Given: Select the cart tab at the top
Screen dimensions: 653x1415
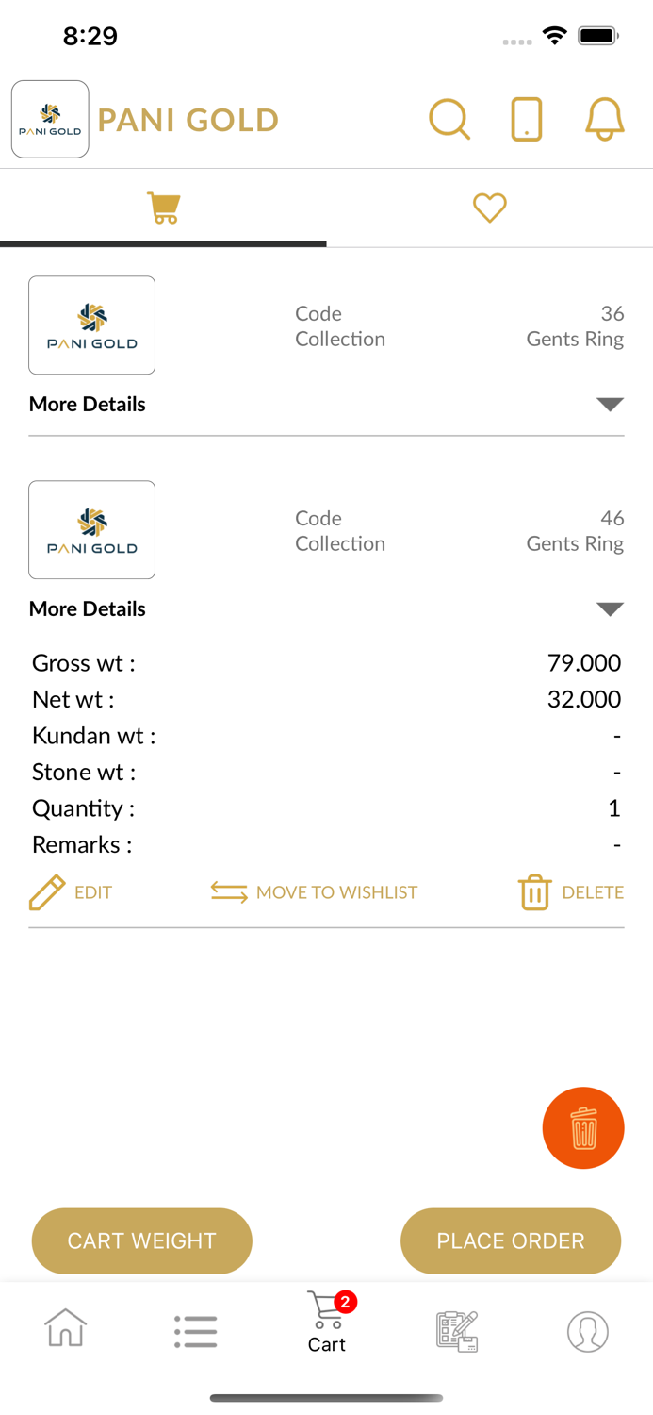Looking at the screenshot, I should (163, 208).
